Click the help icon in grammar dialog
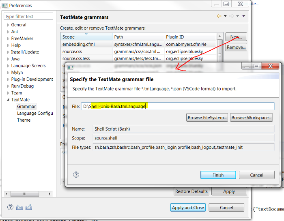 (x=76, y=175)
